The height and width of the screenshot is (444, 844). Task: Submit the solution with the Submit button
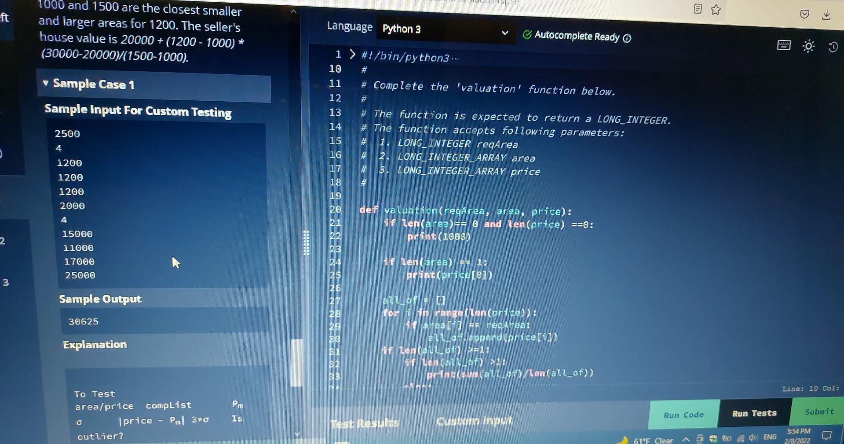click(x=818, y=411)
